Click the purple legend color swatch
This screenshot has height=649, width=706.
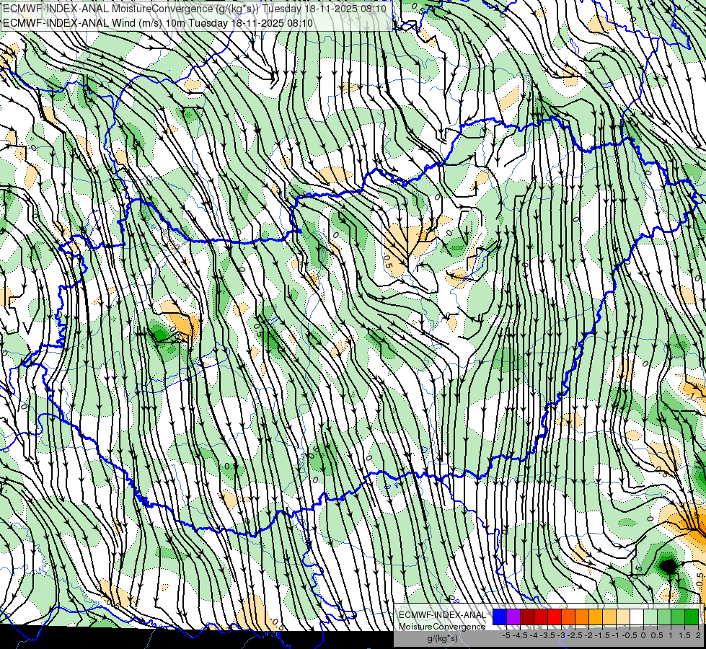(513, 617)
